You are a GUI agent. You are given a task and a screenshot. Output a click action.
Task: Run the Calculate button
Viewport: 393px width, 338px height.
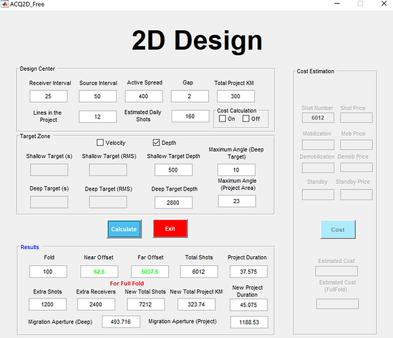[x=124, y=229]
